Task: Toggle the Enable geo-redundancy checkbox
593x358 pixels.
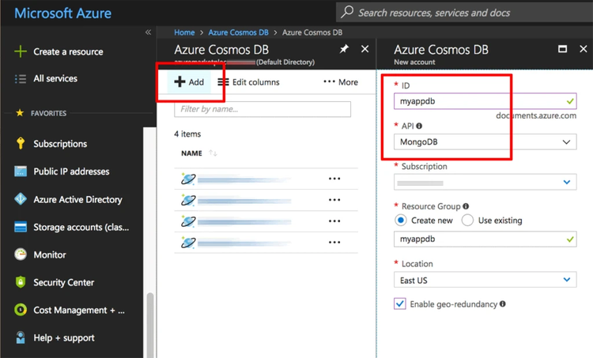Action: 400,303
